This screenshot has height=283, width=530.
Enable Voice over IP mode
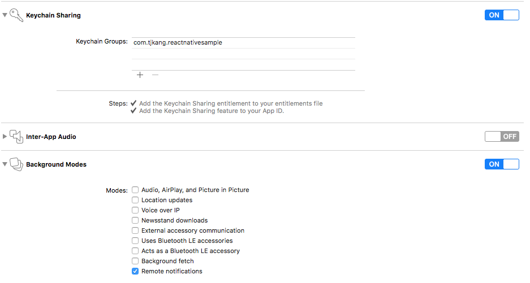[x=135, y=210]
